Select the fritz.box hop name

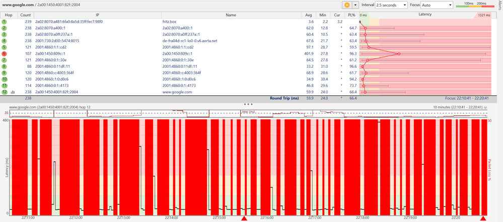[169, 22]
